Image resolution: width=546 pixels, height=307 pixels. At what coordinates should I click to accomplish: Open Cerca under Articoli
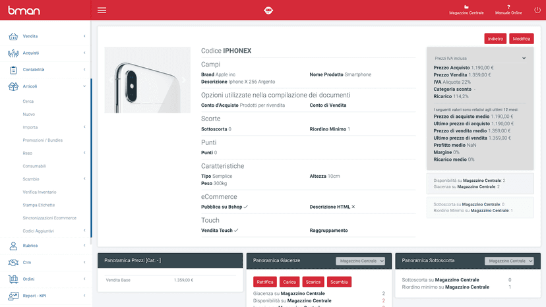[28, 101]
